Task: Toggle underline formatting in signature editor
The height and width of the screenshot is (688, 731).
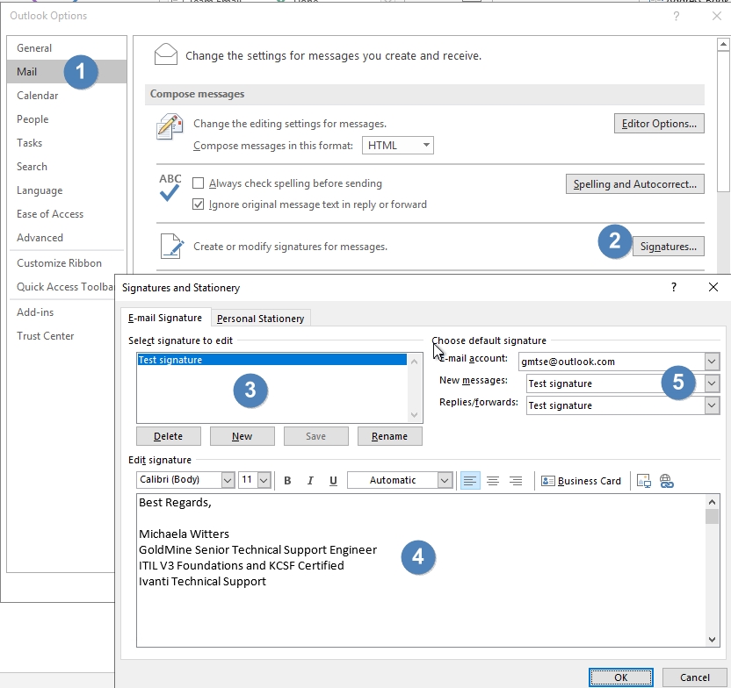Action: pos(333,481)
